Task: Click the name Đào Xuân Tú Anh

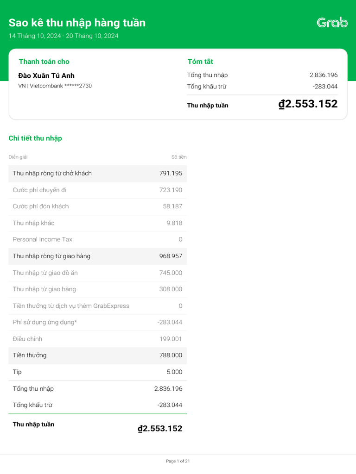Action: [x=46, y=75]
